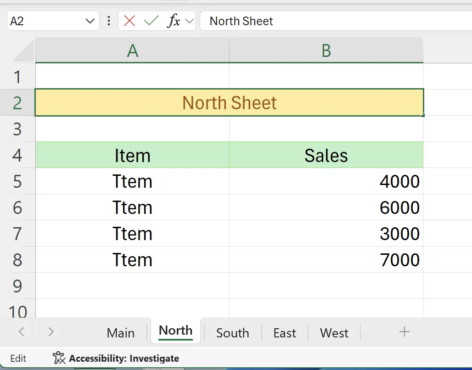Select row 5 header

coord(17,182)
